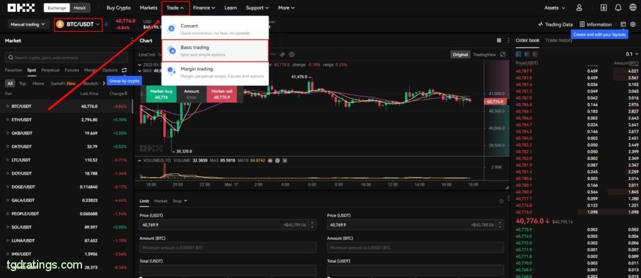Open the Markets page link
Viewport: 641px width, 278px height.
tap(148, 8)
